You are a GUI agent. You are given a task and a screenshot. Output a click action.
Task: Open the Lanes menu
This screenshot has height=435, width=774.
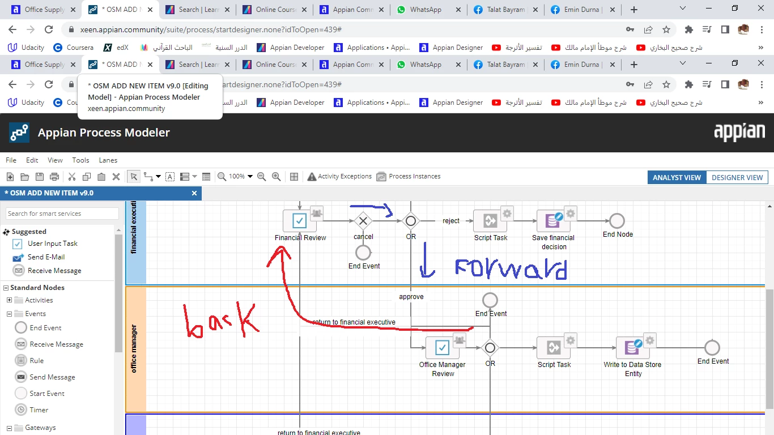click(108, 160)
